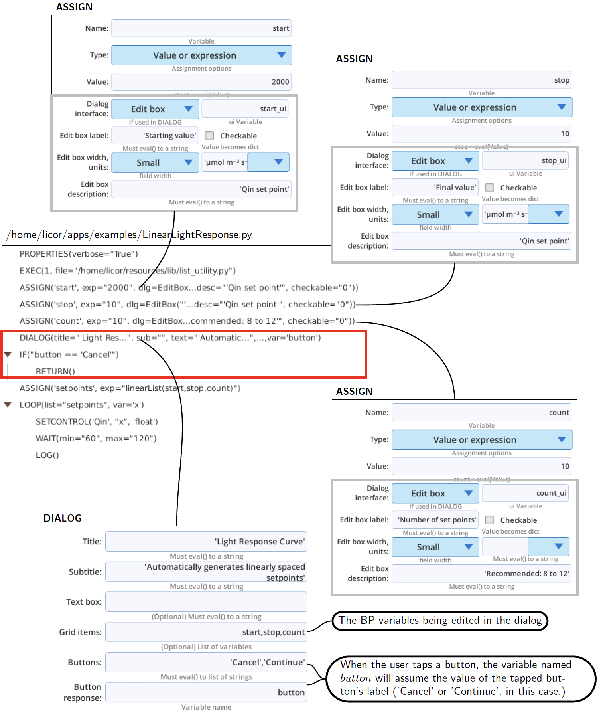Image resolution: width=599 pixels, height=716 pixels.
Task: Click Grid items field start,stop,count
Action: coord(206,632)
